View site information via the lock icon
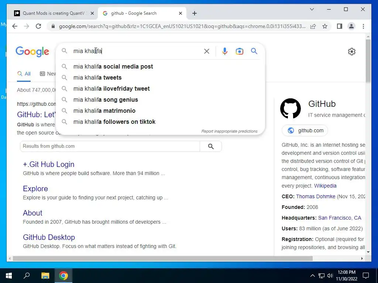Image resolution: width=378 pixels, height=283 pixels. [x=53, y=26]
